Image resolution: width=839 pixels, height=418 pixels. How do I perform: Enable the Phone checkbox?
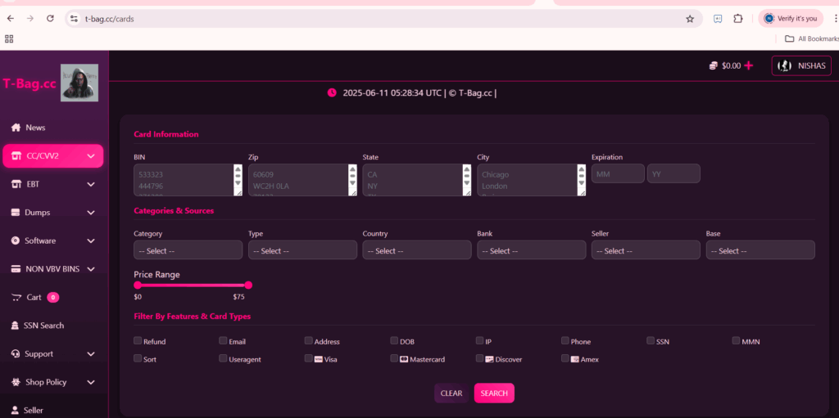pos(565,340)
